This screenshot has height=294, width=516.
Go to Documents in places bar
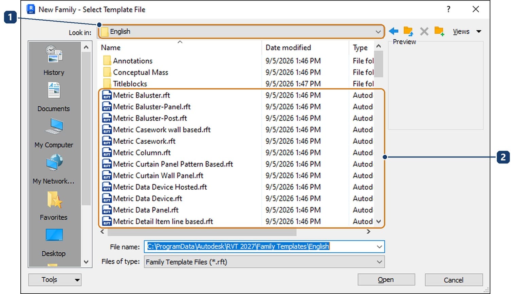pyautogui.click(x=54, y=97)
